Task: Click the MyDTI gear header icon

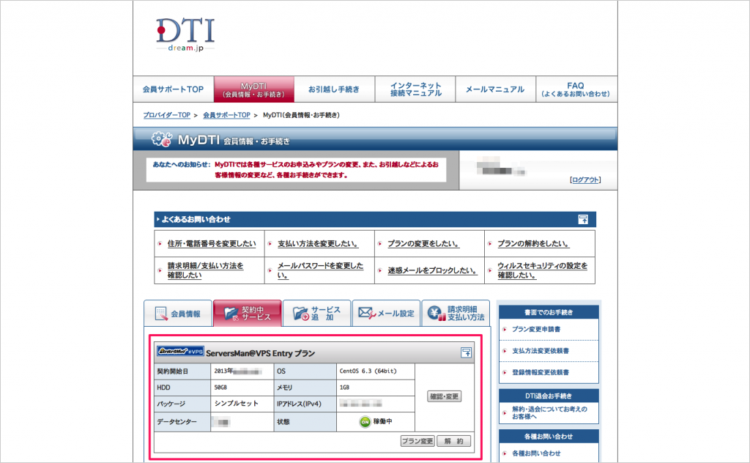Action: tap(162, 139)
